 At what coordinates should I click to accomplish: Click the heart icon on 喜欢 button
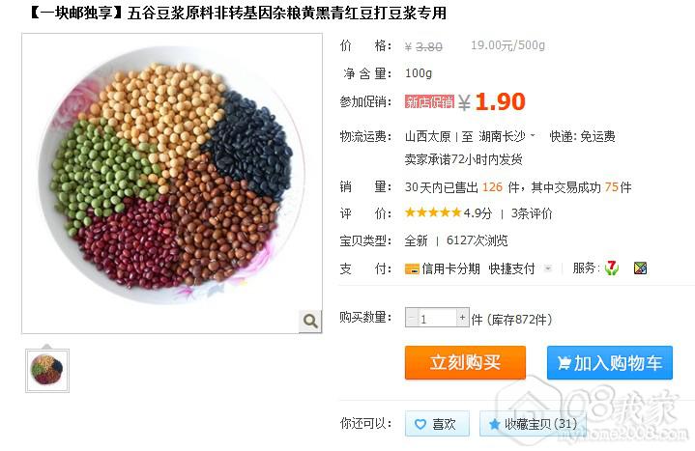[x=420, y=424]
